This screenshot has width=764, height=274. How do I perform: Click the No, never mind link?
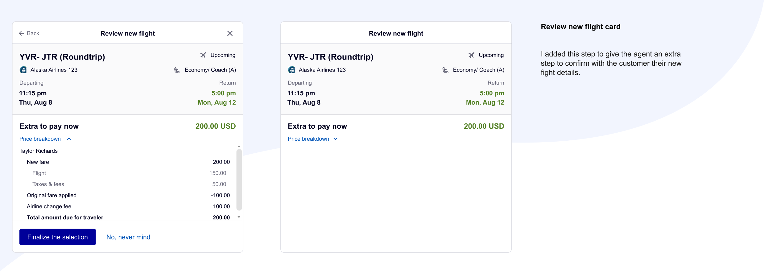click(x=128, y=237)
